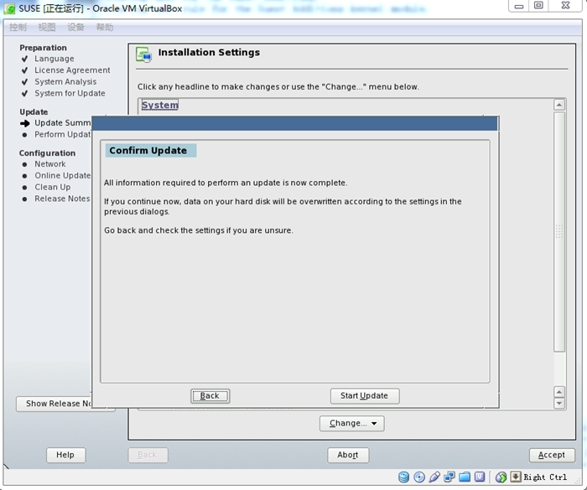Click the checkmark next to Language

coord(24,59)
